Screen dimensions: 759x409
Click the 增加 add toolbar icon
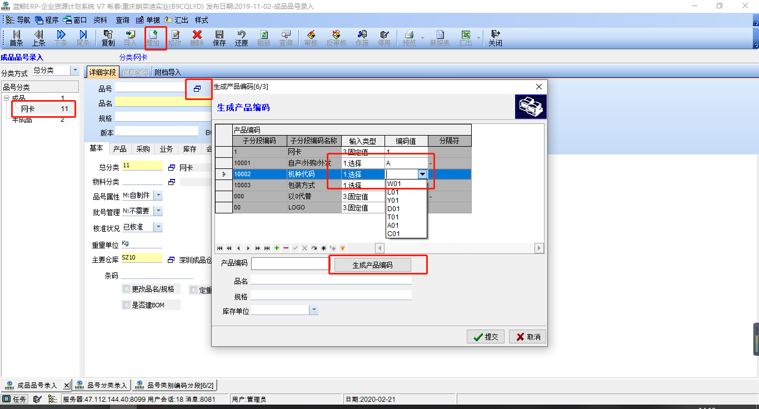[153, 38]
